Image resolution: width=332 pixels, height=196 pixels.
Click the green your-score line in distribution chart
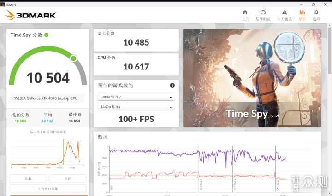tap(64, 152)
